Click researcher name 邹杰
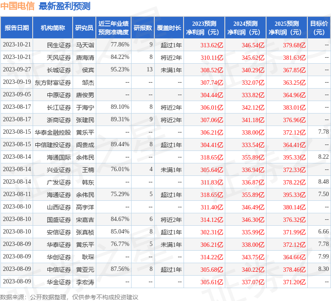The width and height of the screenshot is (331, 301). tap(88, 83)
